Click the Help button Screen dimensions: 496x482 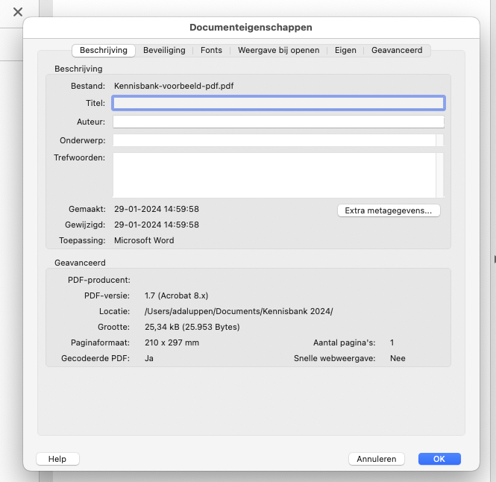(57, 459)
